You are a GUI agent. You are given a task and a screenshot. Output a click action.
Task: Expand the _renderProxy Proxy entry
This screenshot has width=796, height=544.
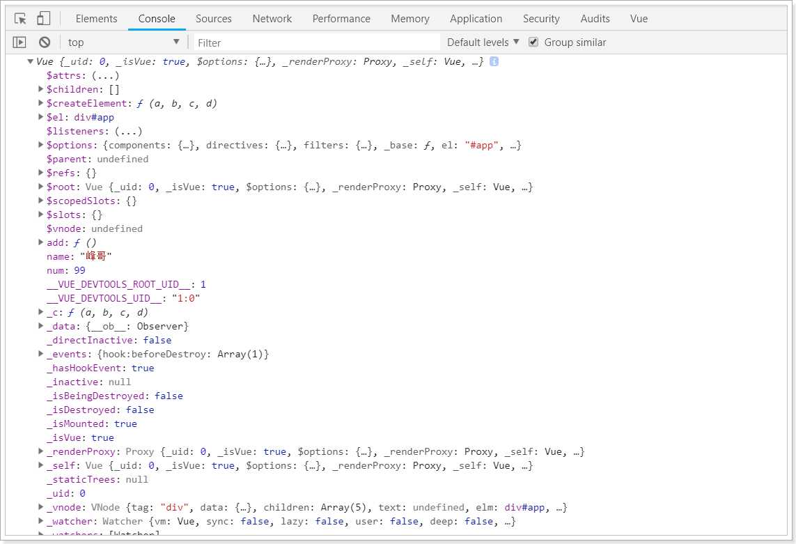coord(40,451)
